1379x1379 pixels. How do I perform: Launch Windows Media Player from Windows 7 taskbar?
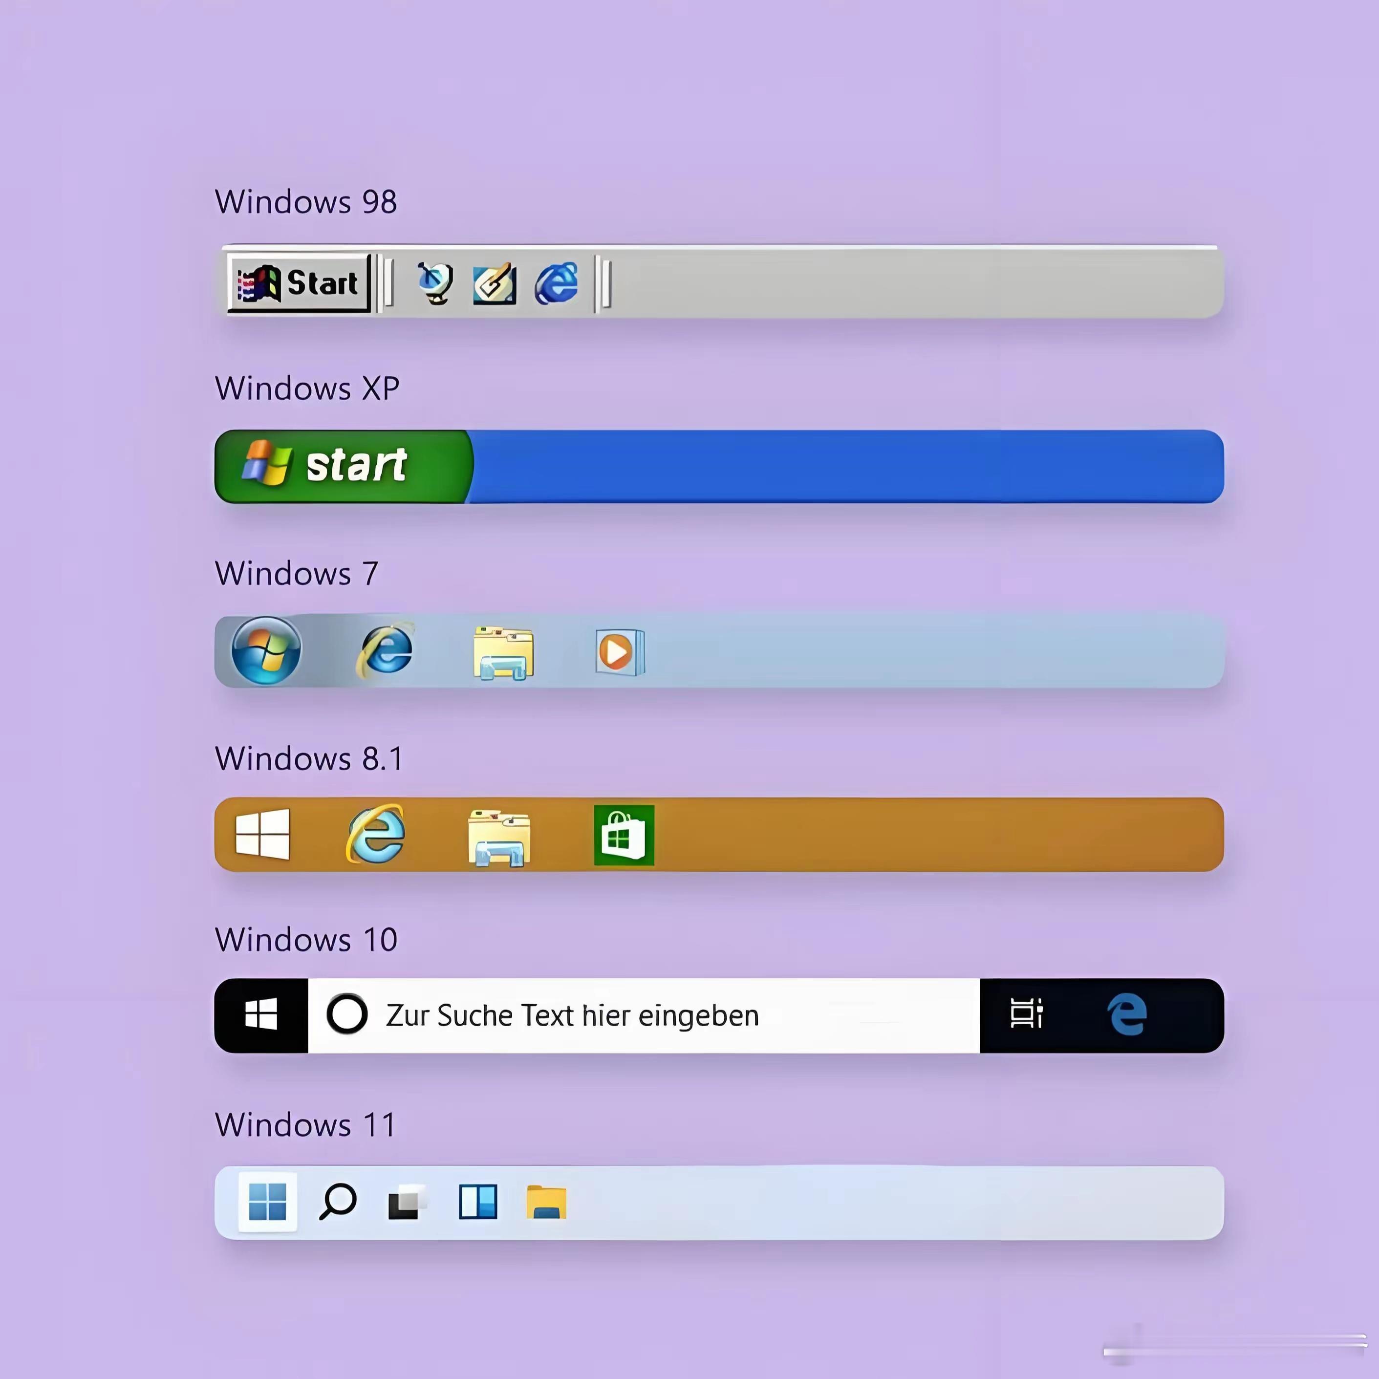(618, 651)
